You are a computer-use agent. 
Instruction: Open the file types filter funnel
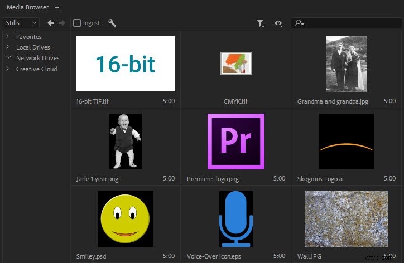261,23
